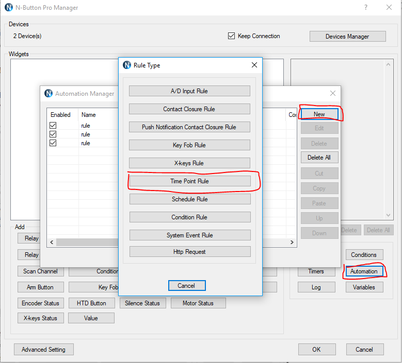Click New in Automation Manager
Screen dimensions: 402x363
pos(319,114)
